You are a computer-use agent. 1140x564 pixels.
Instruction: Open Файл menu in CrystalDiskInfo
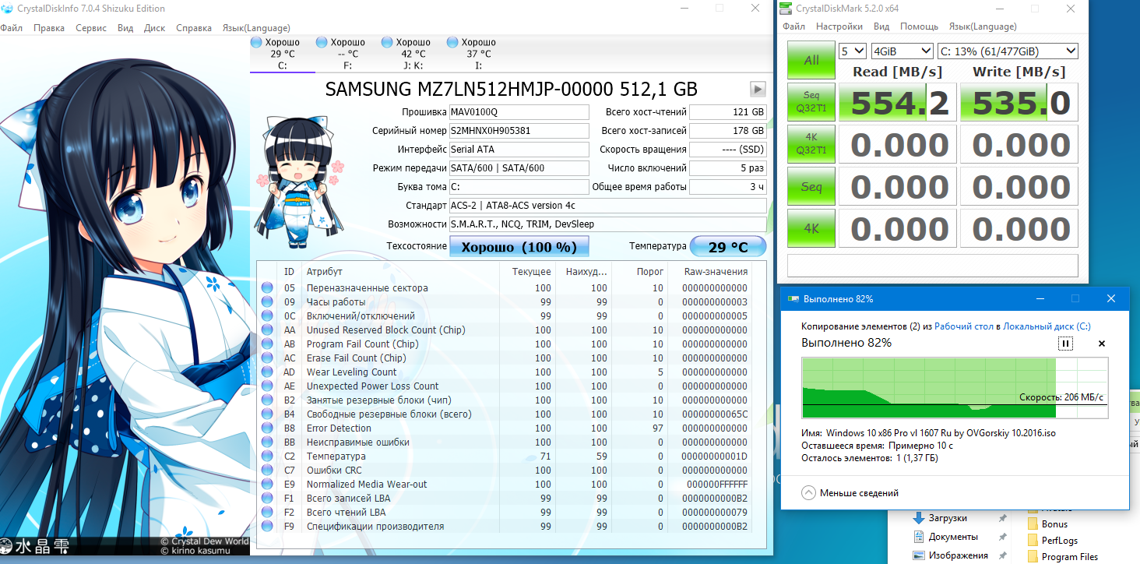(11, 28)
